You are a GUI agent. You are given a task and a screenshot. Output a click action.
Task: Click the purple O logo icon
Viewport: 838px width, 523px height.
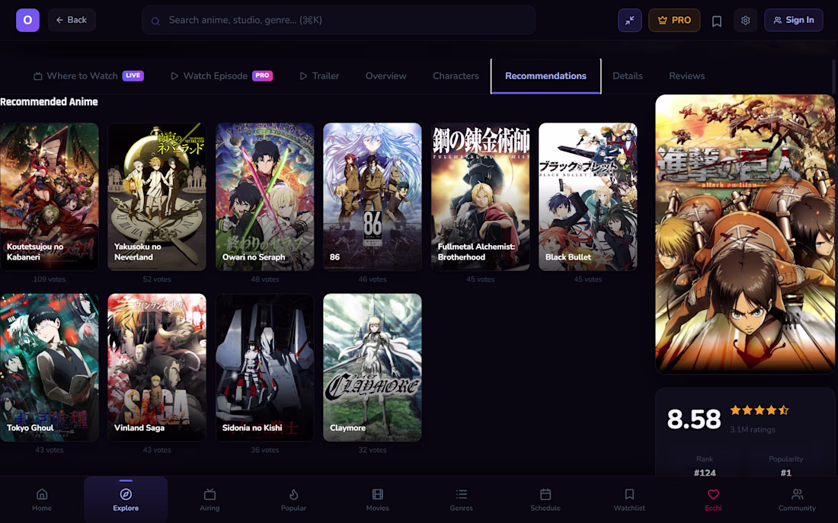coord(27,21)
